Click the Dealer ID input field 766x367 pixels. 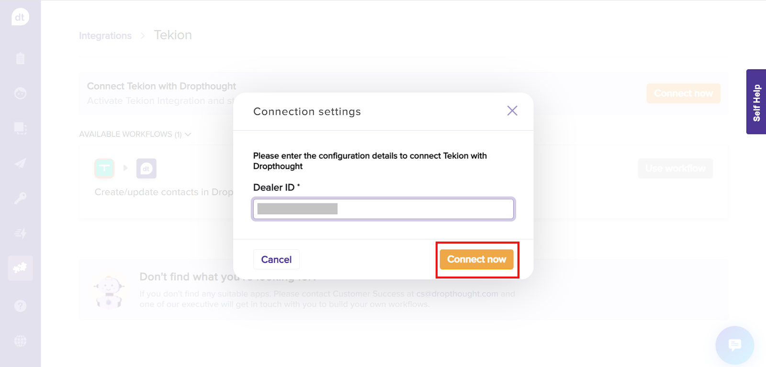pyautogui.click(x=383, y=209)
